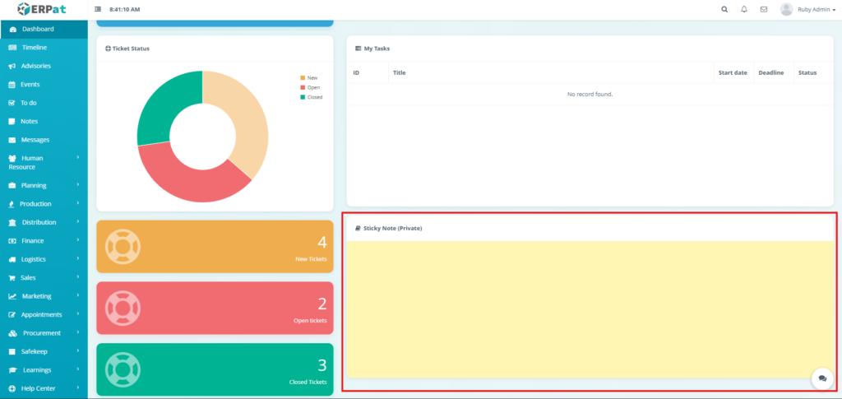This screenshot has width=842, height=399.
Task: Click inside the yellow sticky note area
Action: click(589, 309)
